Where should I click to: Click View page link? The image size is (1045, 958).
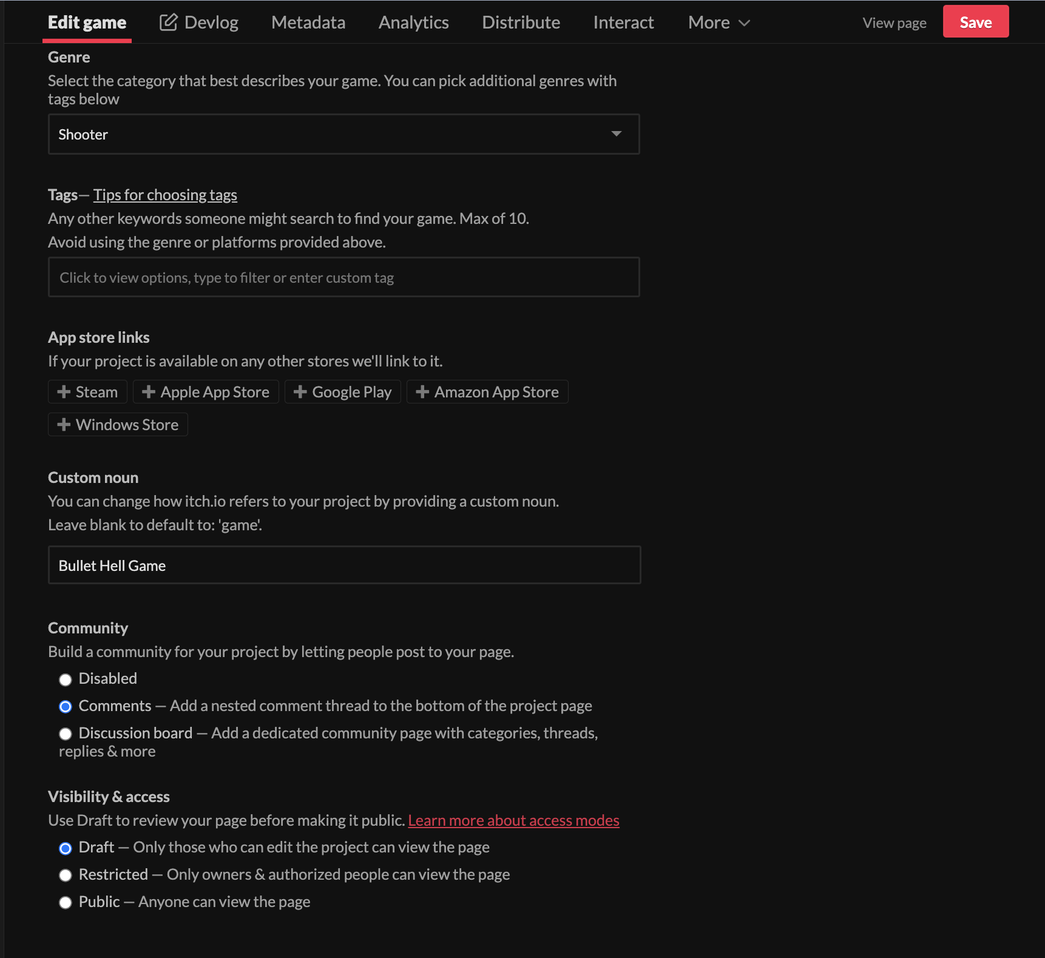pos(894,23)
